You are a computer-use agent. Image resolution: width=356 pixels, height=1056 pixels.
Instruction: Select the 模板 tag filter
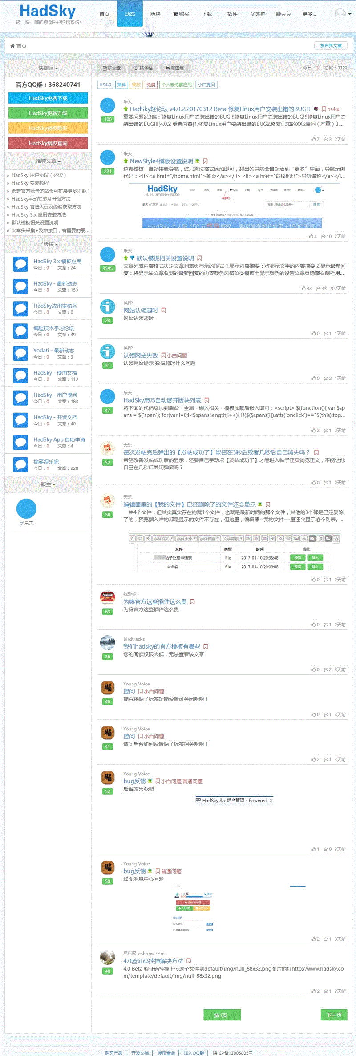(x=136, y=85)
